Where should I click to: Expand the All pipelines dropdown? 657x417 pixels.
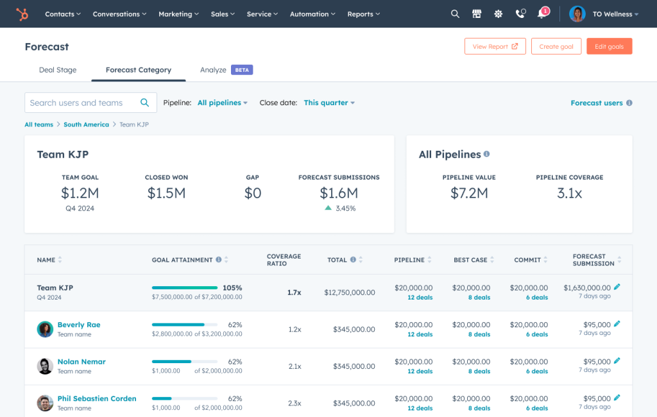(x=222, y=103)
